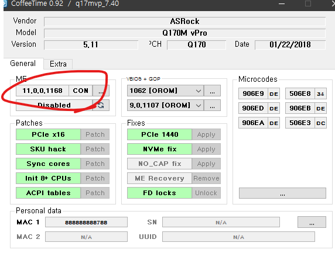Click the PCH field Q170
The height and width of the screenshot is (253, 335).
(x=196, y=45)
